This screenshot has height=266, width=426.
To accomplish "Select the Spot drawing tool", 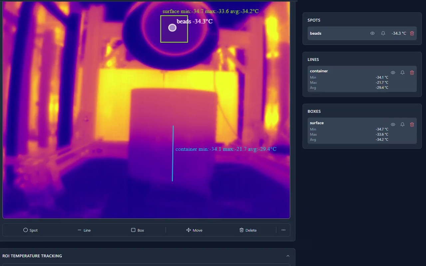I will click(x=31, y=230).
